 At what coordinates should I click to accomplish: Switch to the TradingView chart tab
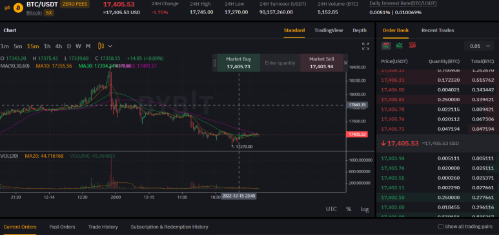pos(329,30)
